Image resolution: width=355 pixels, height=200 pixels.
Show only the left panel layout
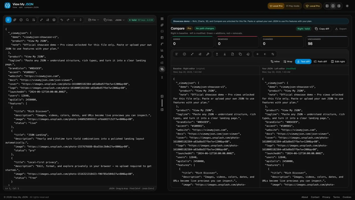[327, 6]
